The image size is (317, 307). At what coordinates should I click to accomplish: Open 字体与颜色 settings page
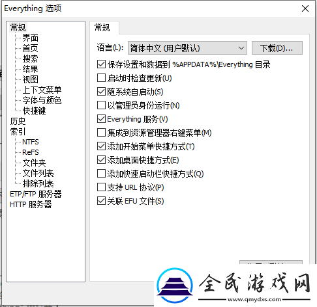(42, 100)
